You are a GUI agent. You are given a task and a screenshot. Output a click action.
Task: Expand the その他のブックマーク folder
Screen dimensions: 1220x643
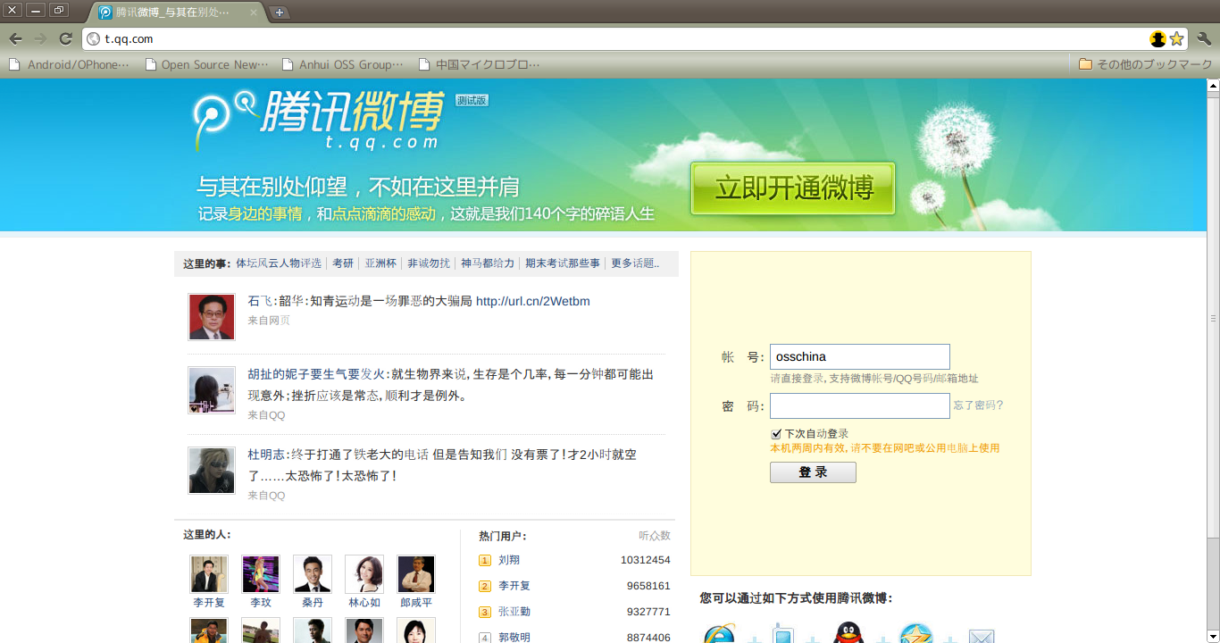[1146, 64]
